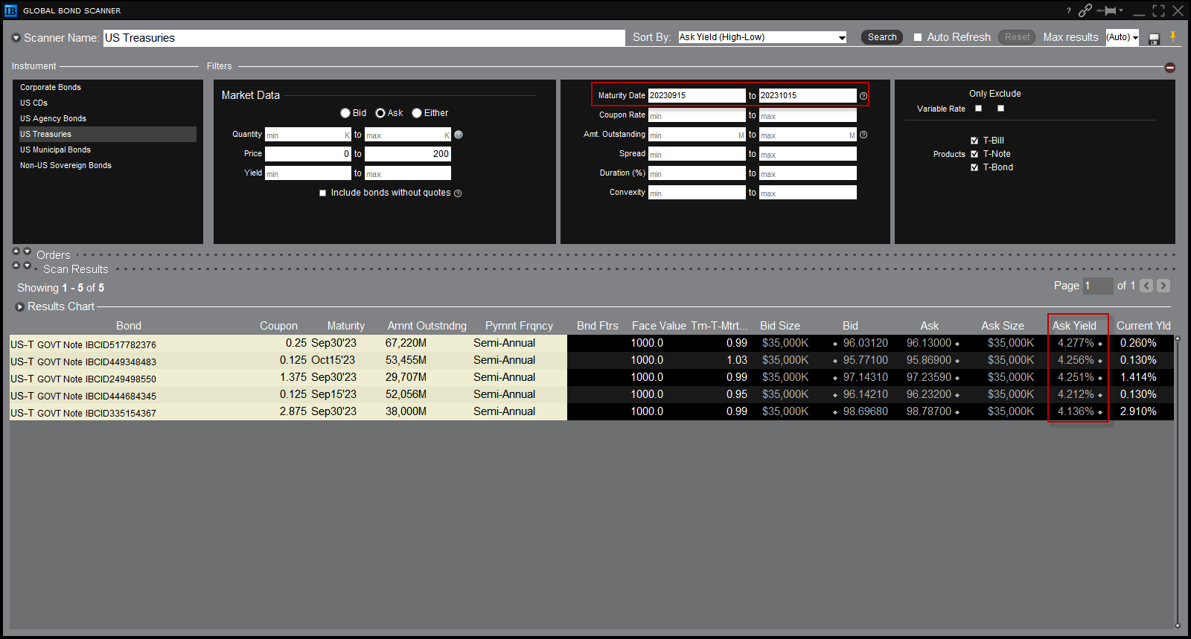1191x639 pixels.
Task: Tick the first Variable Rate checkbox (Only)
Action: 979,109
